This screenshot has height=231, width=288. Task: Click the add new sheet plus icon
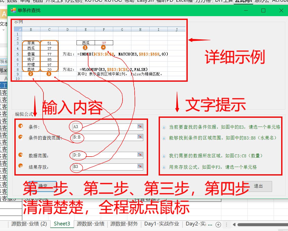[x=218, y=224]
